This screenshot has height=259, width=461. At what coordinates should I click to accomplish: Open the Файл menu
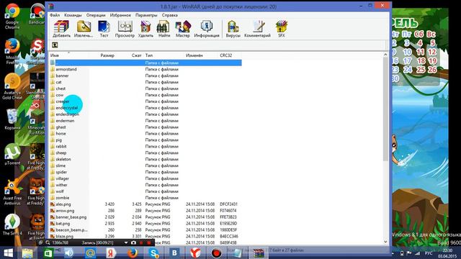[55, 15]
